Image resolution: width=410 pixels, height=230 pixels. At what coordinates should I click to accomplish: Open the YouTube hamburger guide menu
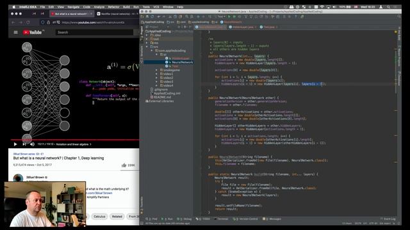tap(15, 33)
